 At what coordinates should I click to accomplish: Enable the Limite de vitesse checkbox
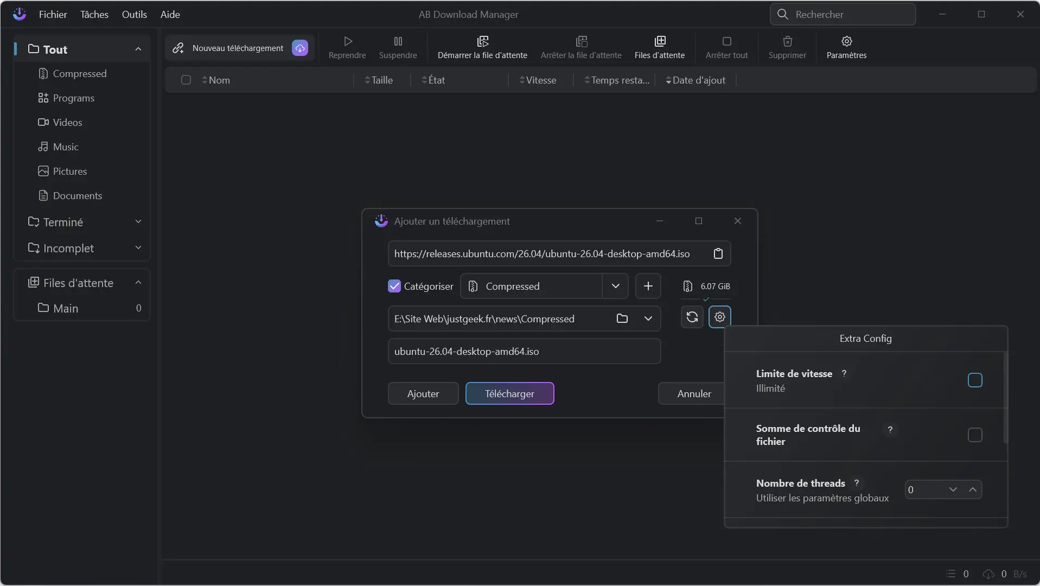(975, 380)
